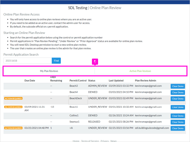
Task: Click the Status column header
Action: point(92,81)
